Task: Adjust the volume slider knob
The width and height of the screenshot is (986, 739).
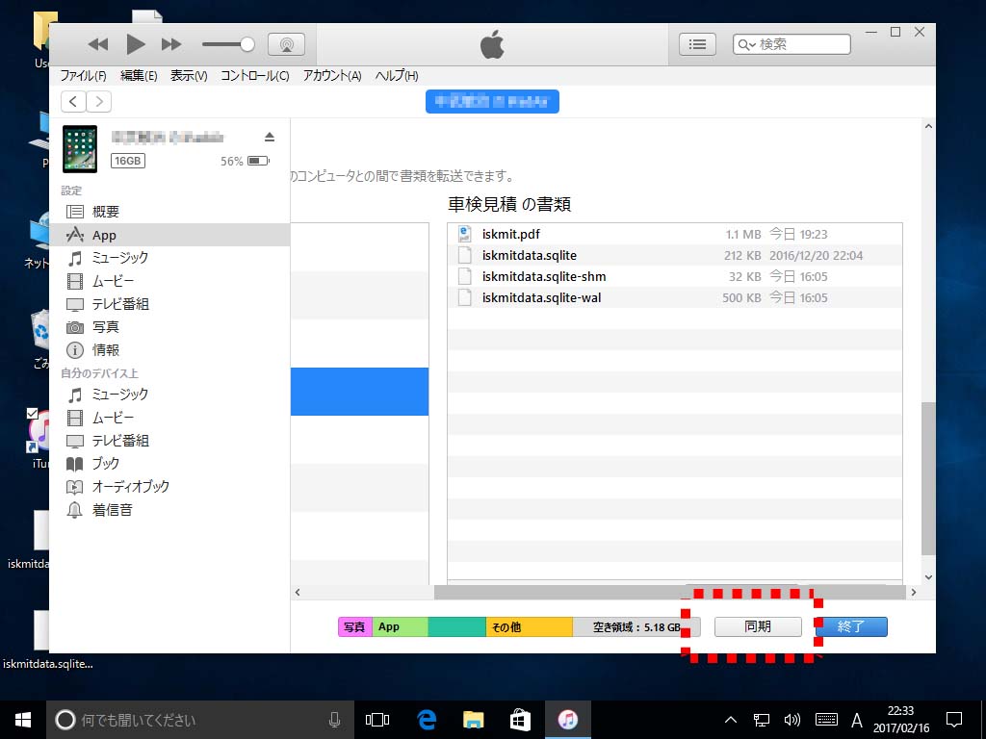Action: 247,44
